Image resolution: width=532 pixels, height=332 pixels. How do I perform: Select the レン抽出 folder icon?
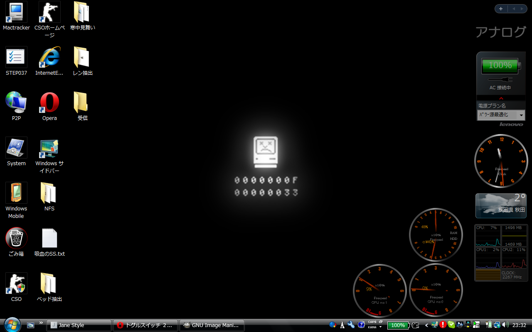click(82, 61)
